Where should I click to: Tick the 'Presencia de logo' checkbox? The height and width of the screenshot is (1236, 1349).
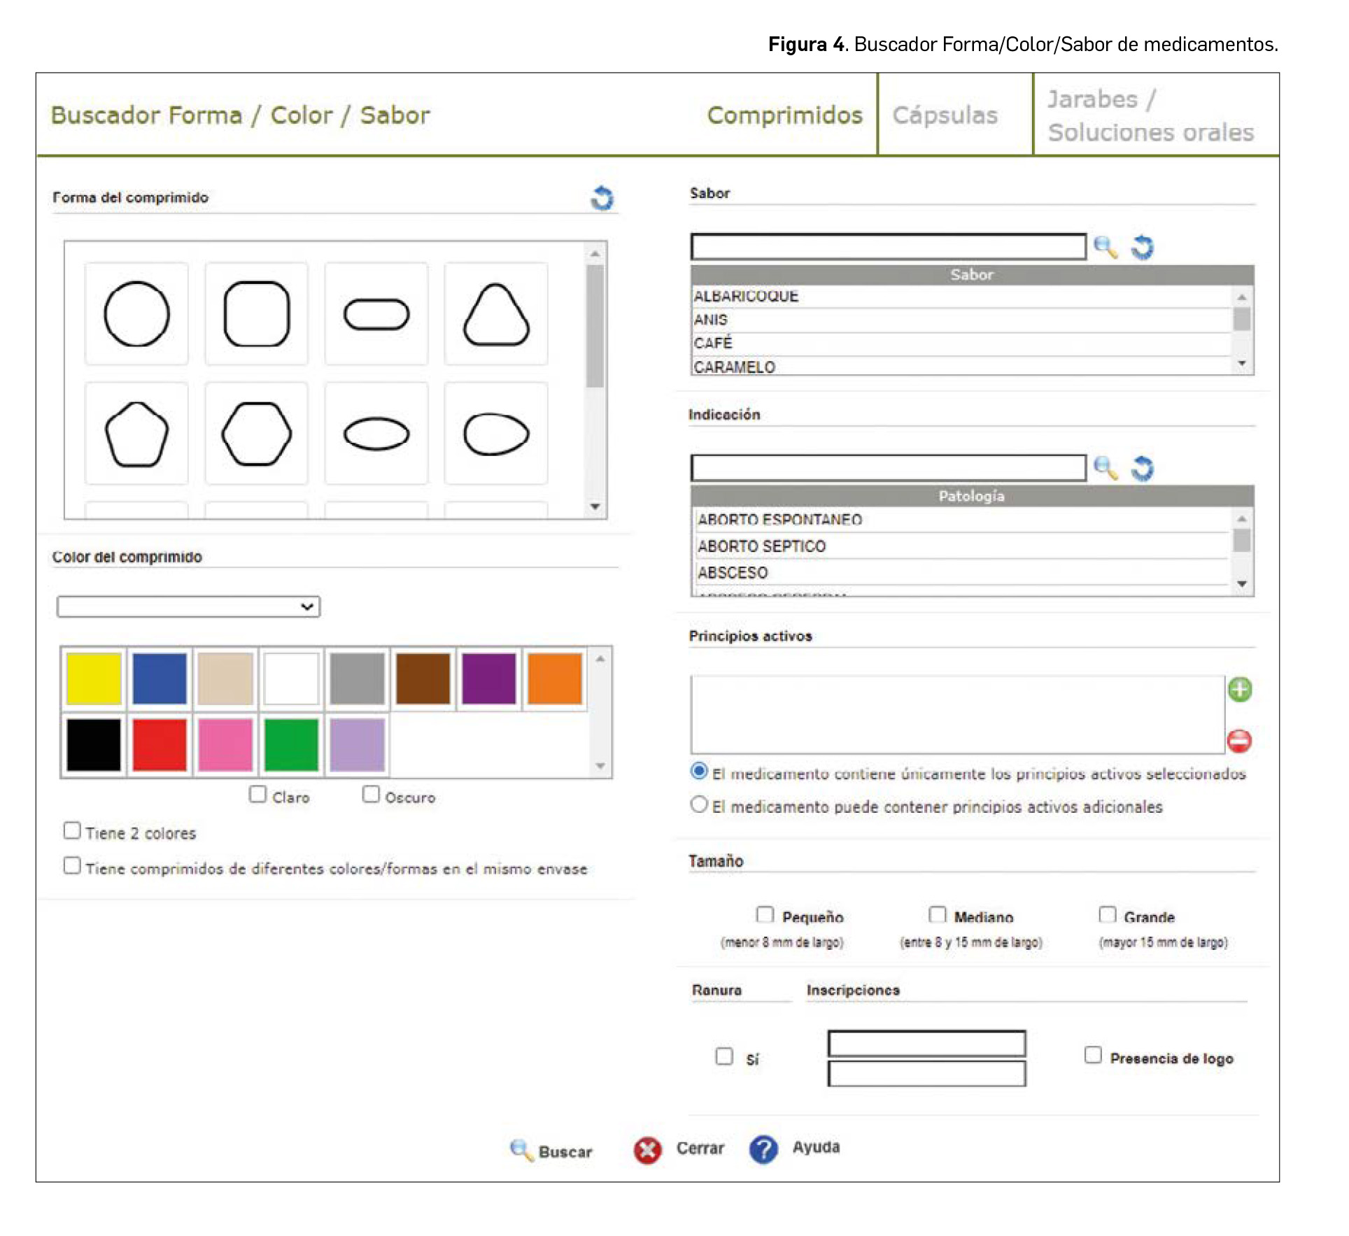1092,1055
